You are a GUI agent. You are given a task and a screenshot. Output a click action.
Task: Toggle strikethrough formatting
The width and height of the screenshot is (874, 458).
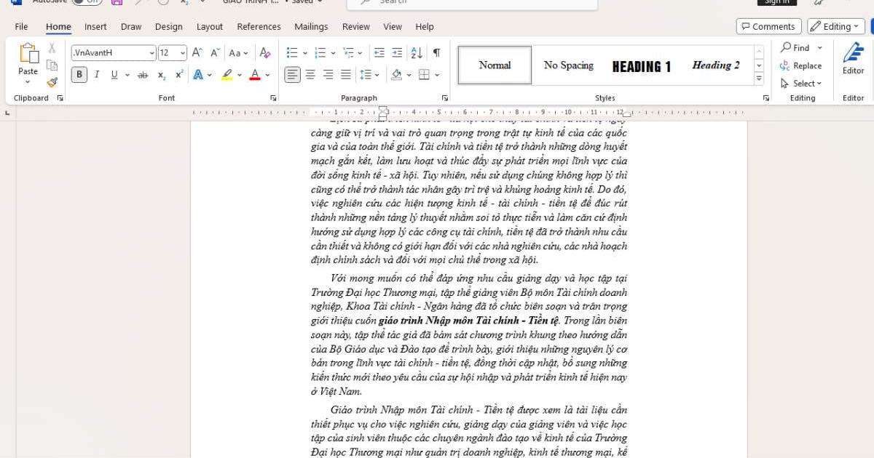pos(142,75)
